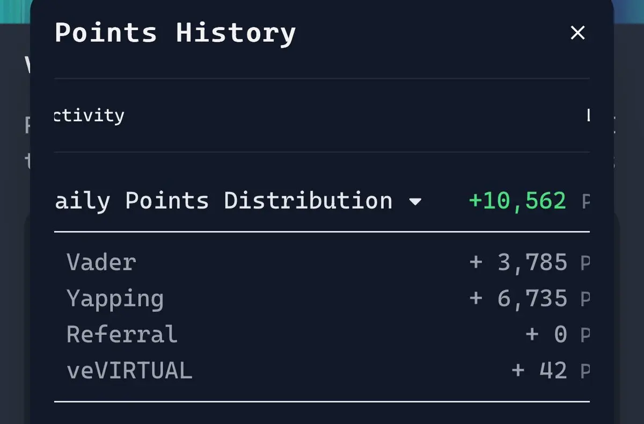Click the P unit beside veVIRTUAL points
The image size is (644, 424).
pos(585,371)
